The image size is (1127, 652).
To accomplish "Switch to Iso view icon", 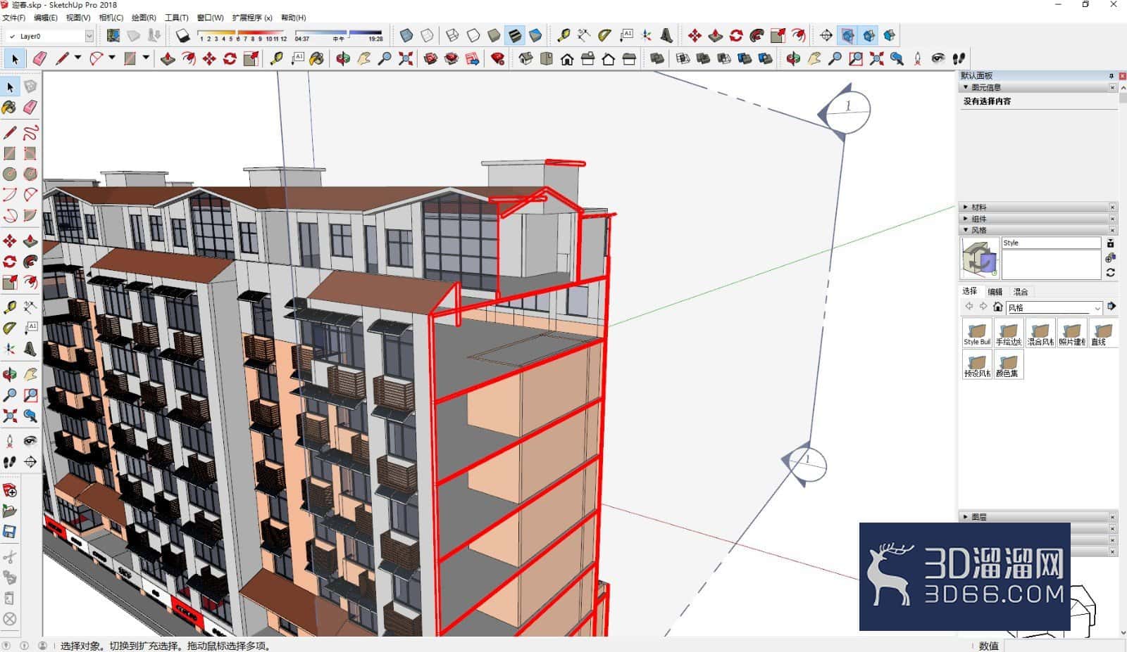I will tap(525, 58).
